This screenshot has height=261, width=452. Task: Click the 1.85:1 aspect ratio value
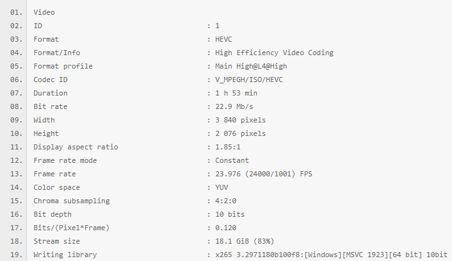point(228,147)
